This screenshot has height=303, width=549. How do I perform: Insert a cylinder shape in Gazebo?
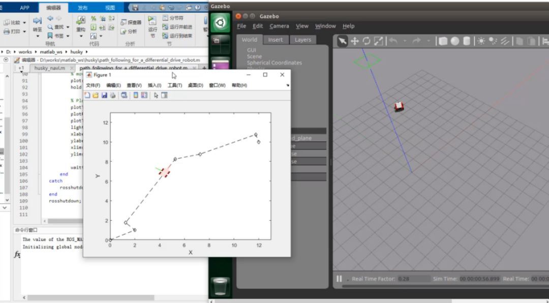(x=466, y=41)
